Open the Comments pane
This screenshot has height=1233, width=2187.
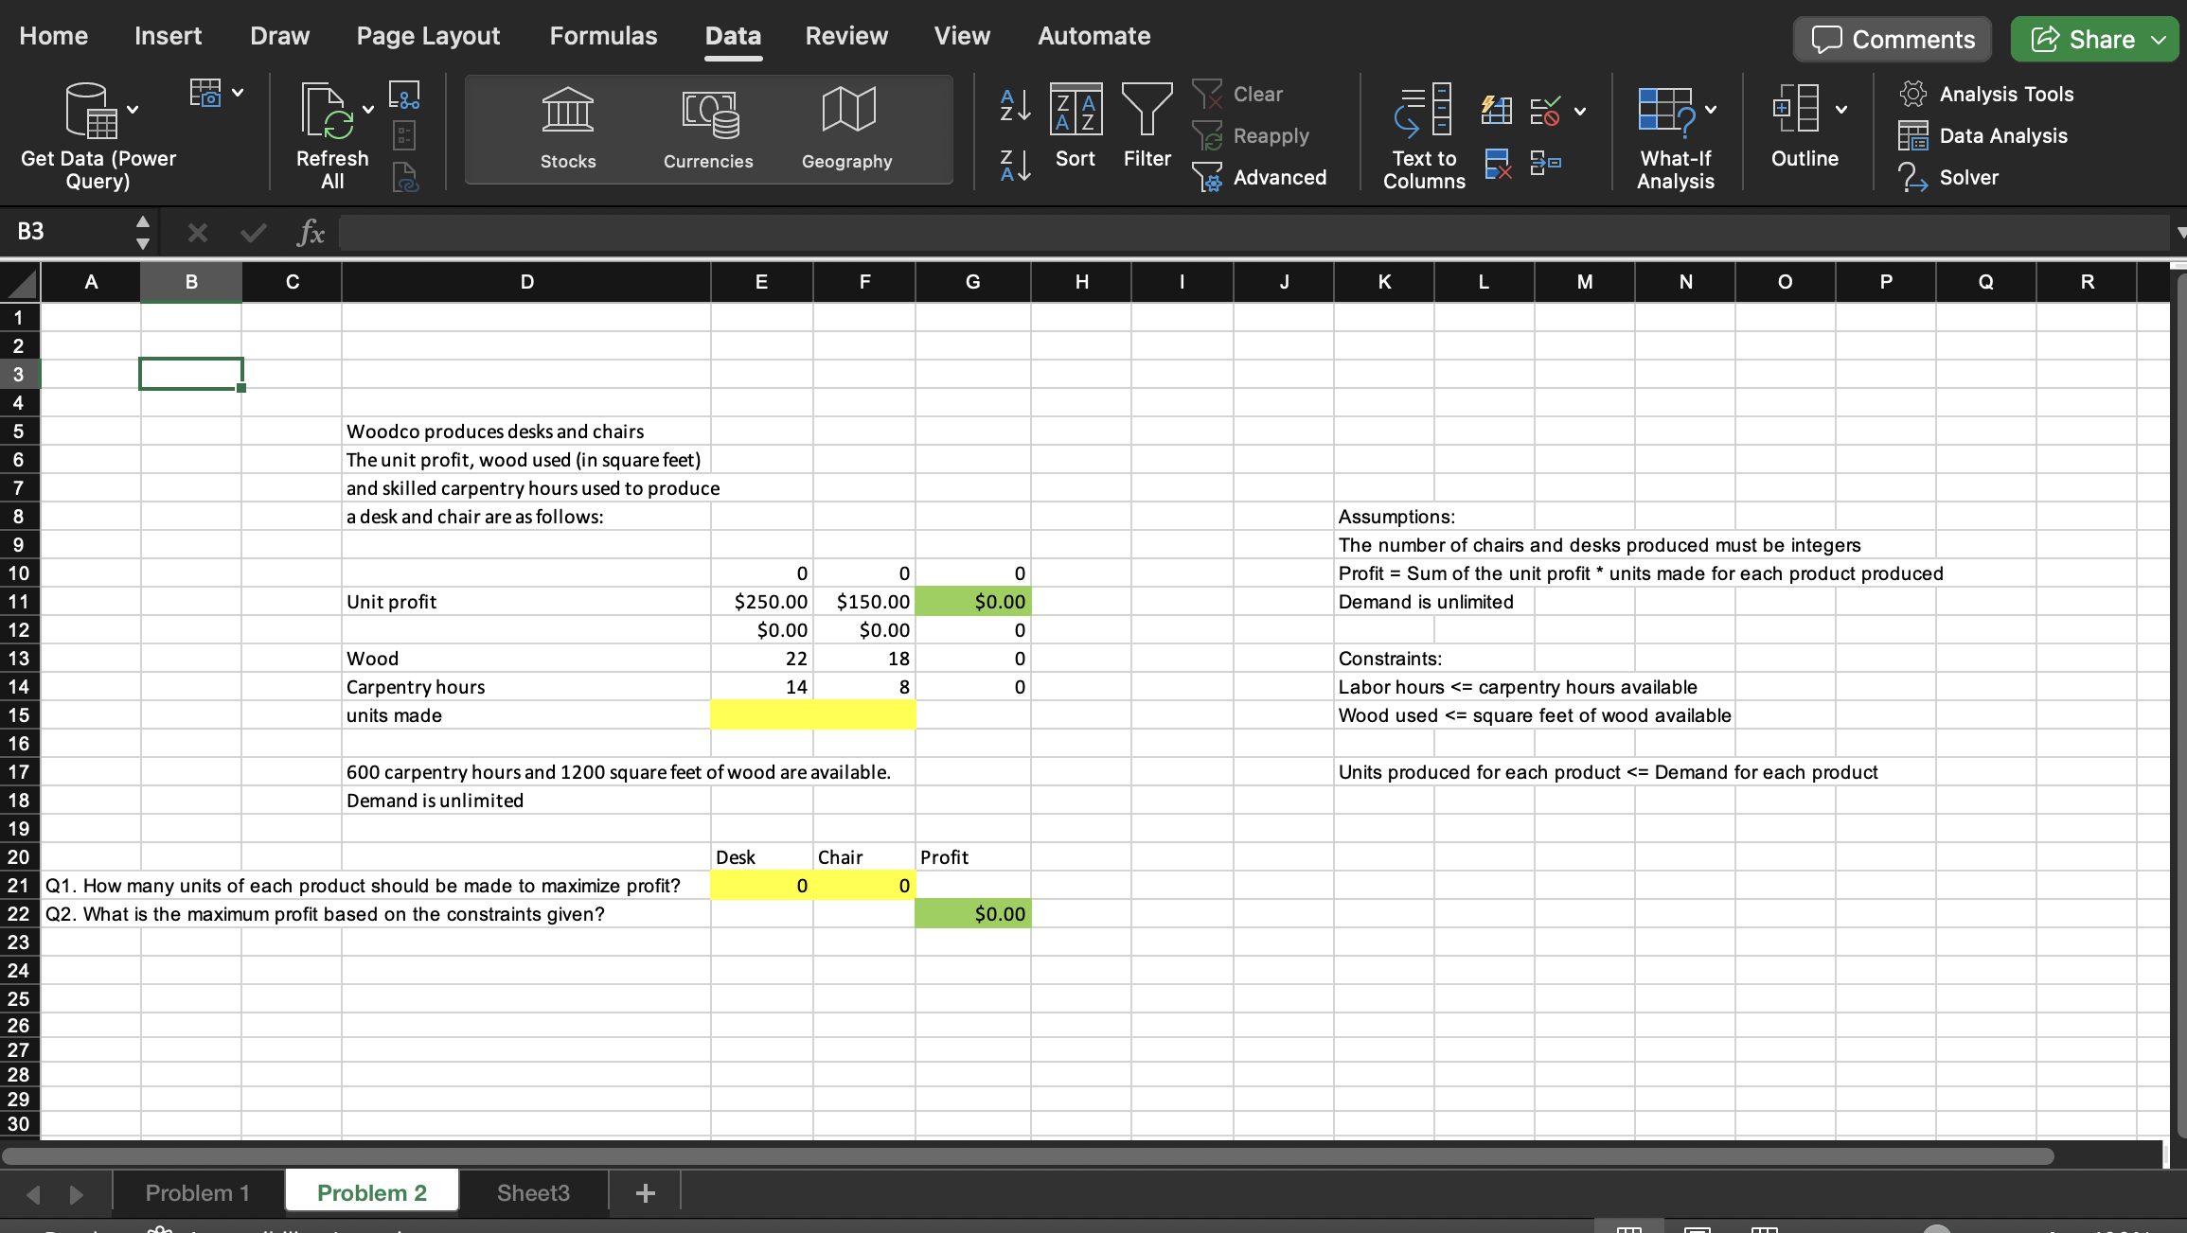click(x=1893, y=40)
